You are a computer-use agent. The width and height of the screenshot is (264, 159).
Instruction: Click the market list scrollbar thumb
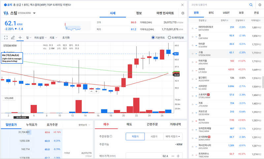pyautogui.click(x=263, y=82)
